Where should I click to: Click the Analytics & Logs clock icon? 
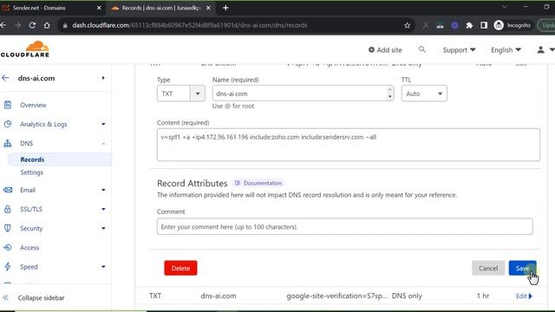(x=8, y=124)
